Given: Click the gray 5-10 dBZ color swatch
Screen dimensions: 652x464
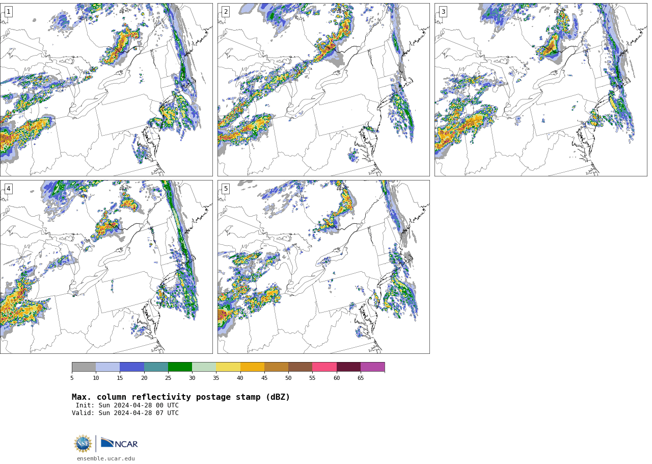Looking at the screenshot, I should (x=84, y=367).
